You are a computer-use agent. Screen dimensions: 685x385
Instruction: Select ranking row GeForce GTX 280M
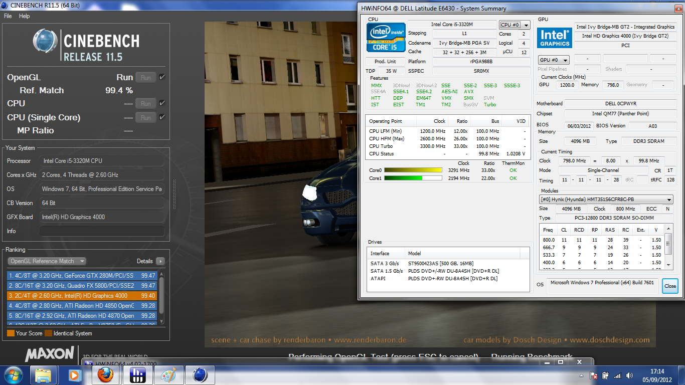[82, 276]
